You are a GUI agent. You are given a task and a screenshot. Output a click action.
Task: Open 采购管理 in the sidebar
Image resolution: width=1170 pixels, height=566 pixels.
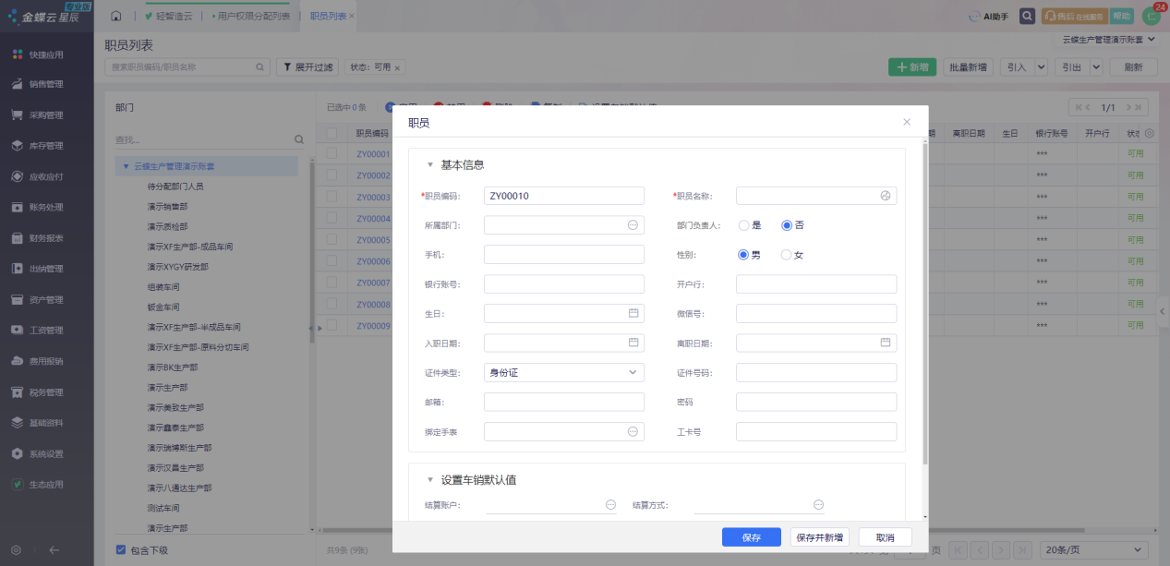pos(46,115)
